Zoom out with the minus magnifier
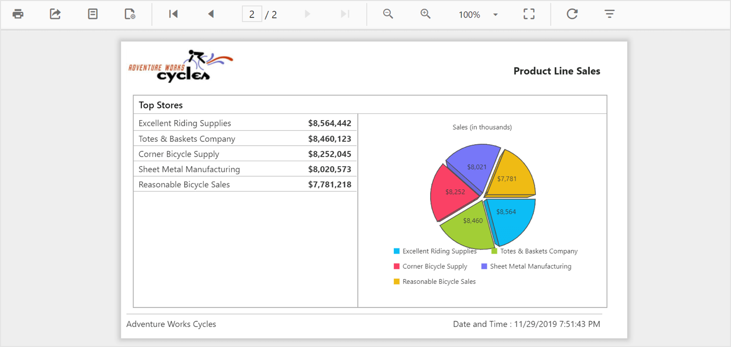 pos(388,14)
